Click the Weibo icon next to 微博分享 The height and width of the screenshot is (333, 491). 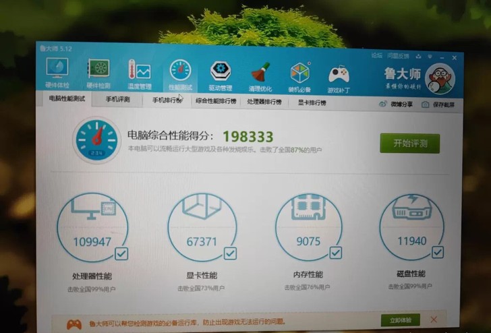click(382, 104)
